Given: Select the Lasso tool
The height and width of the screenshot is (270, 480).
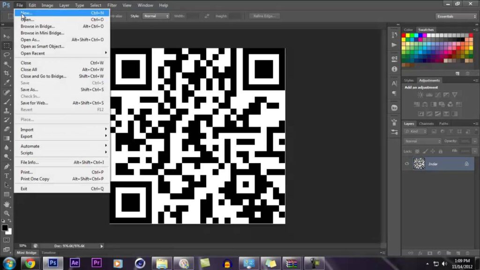Looking at the screenshot, I should pos(7,55).
